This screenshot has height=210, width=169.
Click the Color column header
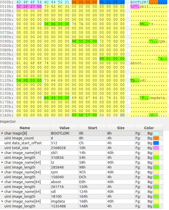pyautogui.click(x=149, y=128)
